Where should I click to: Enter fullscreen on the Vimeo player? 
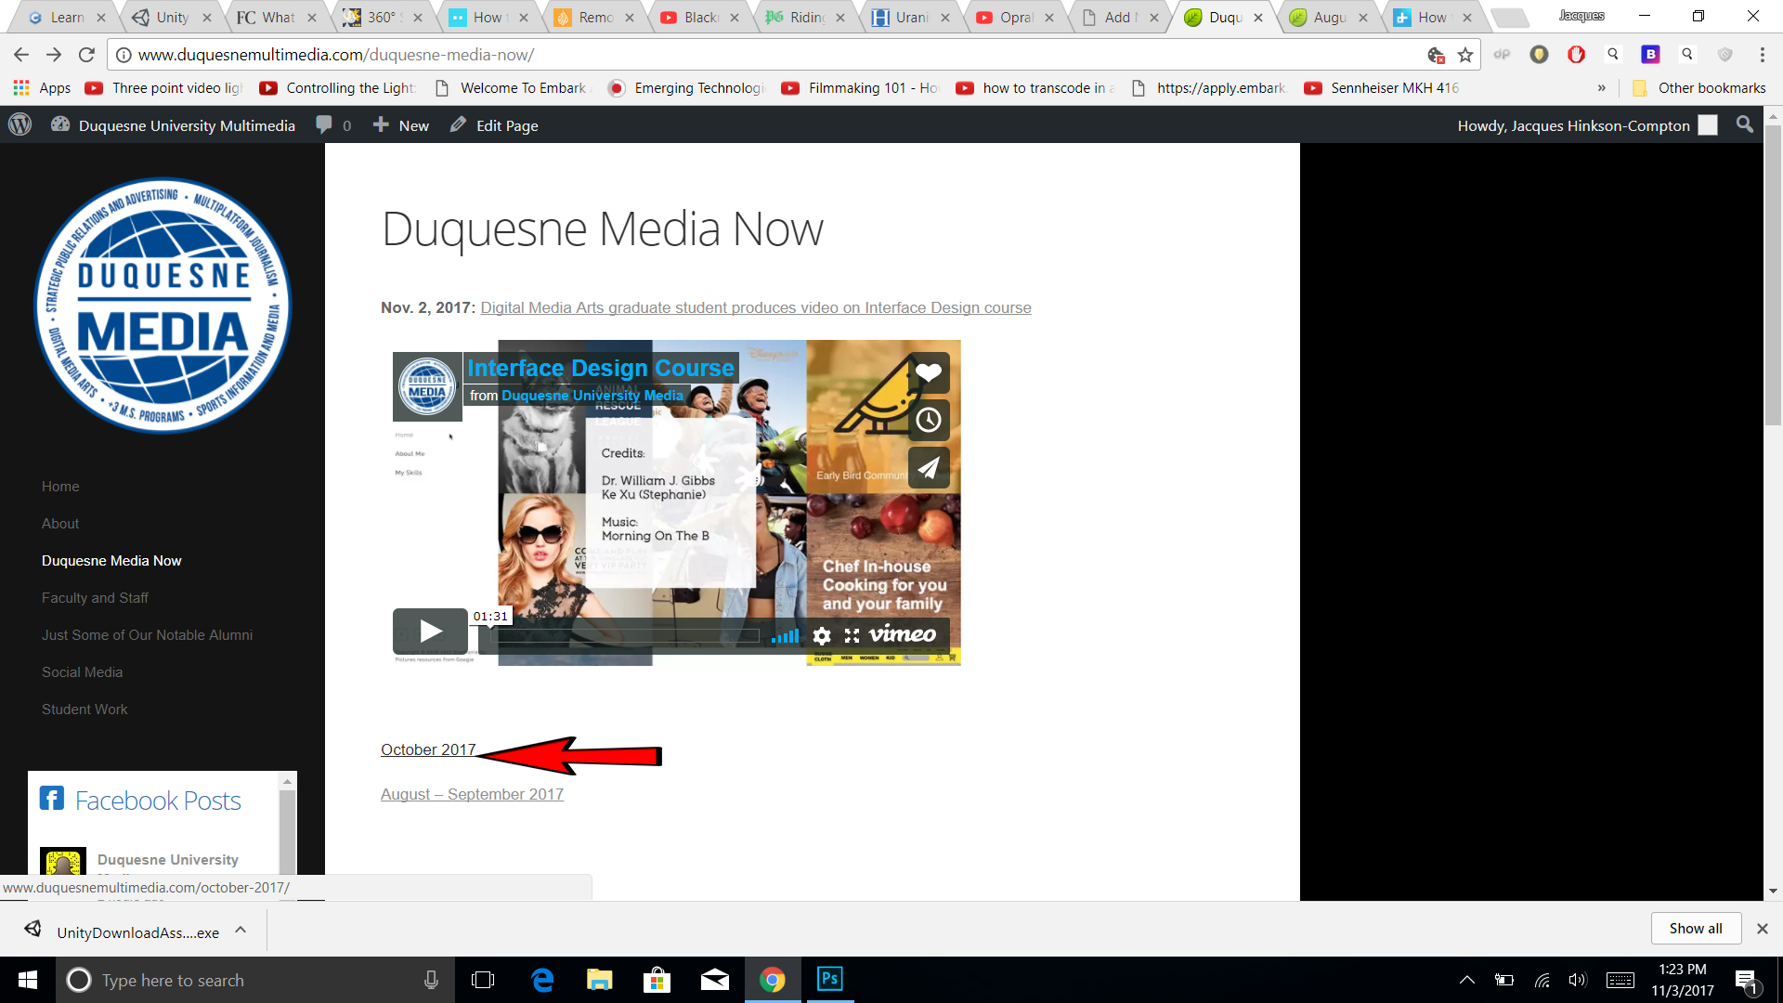point(852,635)
